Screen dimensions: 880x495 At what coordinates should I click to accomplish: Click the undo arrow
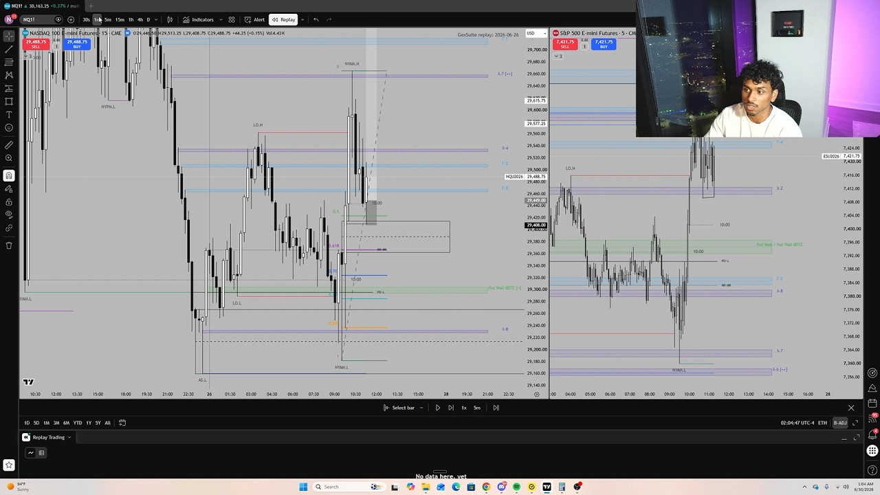click(316, 19)
